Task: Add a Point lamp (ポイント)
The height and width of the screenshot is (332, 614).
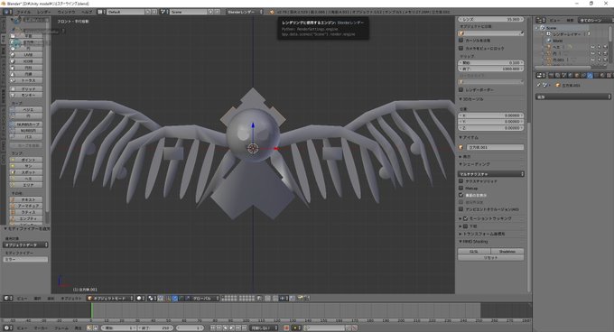Action: tap(26, 160)
